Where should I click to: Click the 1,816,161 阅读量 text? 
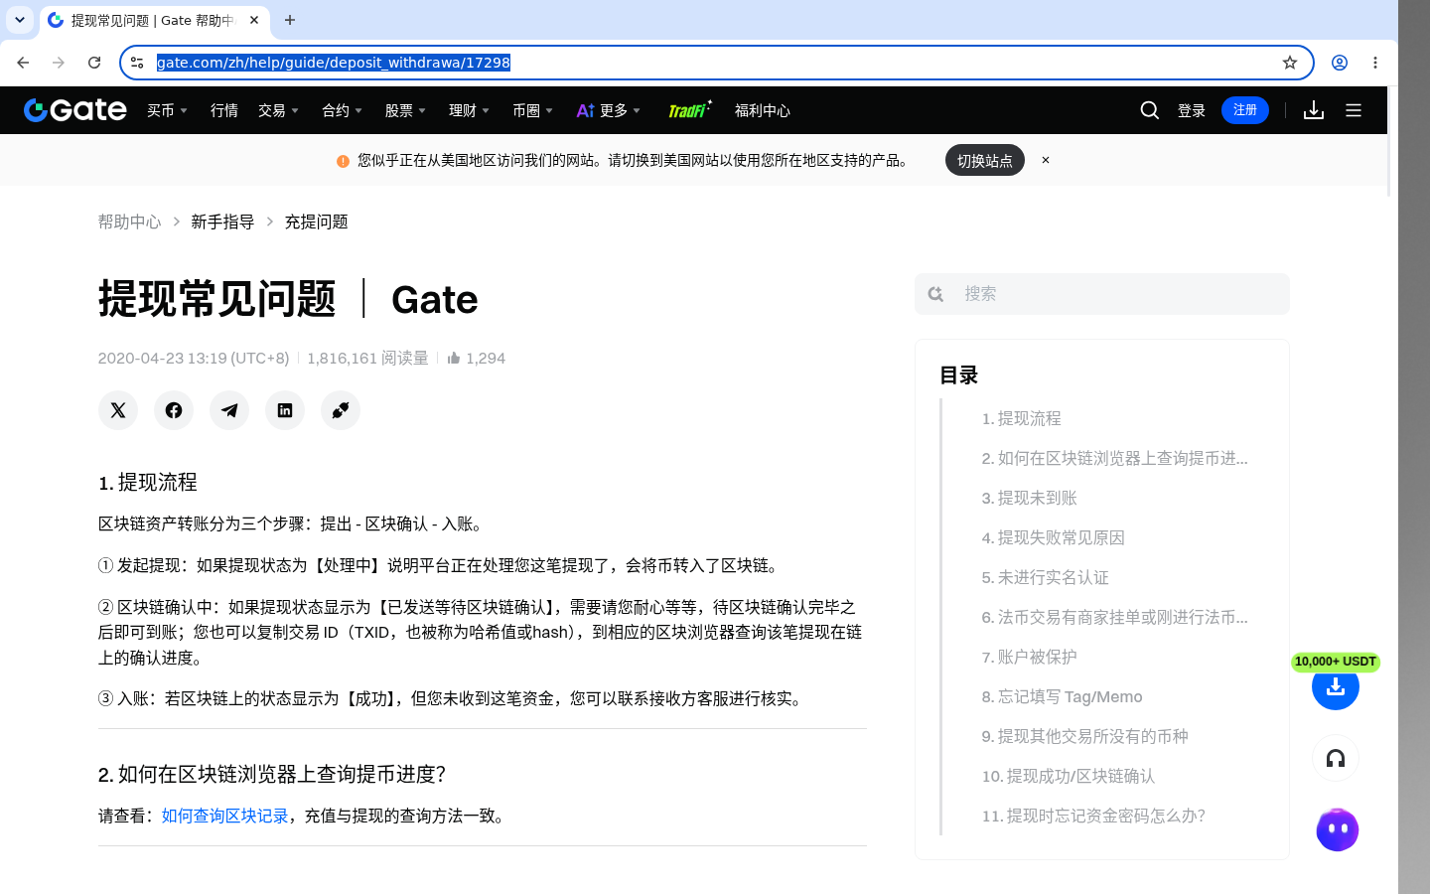click(x=367, y=358)
